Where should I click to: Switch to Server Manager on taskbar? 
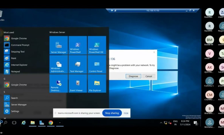click(42, 123)
